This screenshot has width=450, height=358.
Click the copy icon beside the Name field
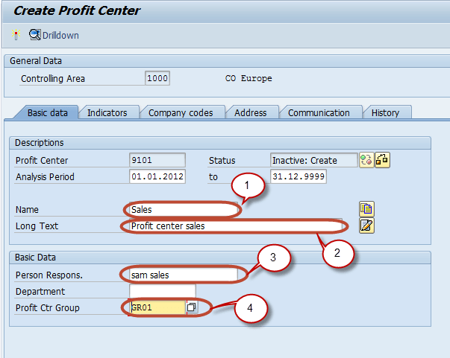point(366,209)
